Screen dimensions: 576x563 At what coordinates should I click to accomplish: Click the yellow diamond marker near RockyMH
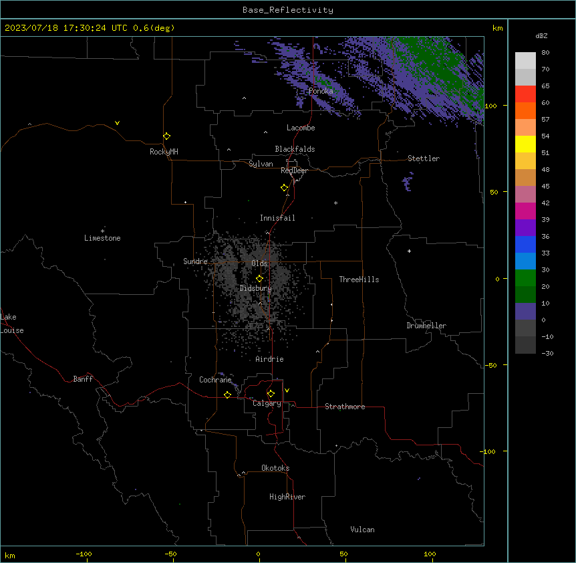(x=167, y=136)
